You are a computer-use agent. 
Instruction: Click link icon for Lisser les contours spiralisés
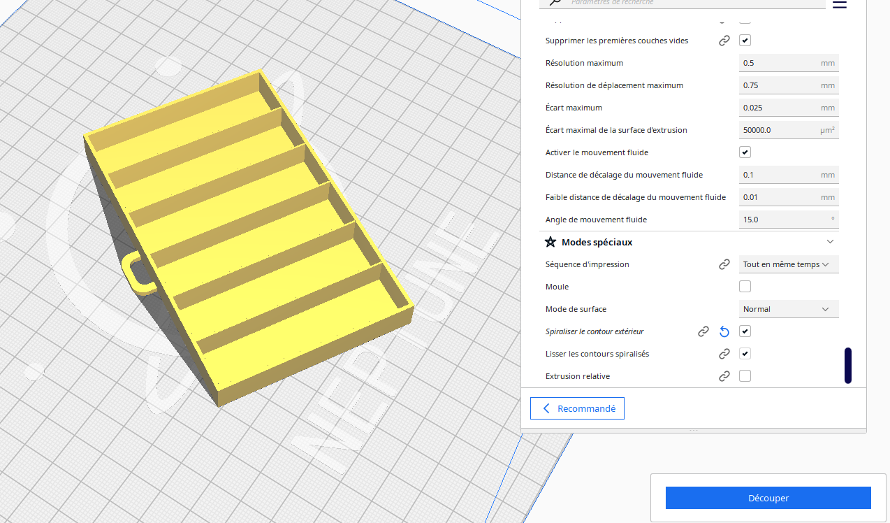coord(724,354)
